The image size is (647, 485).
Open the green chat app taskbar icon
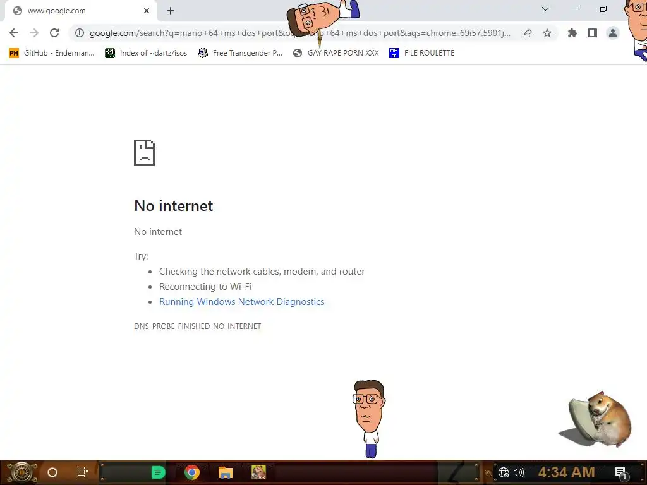(x=159, y=472)
